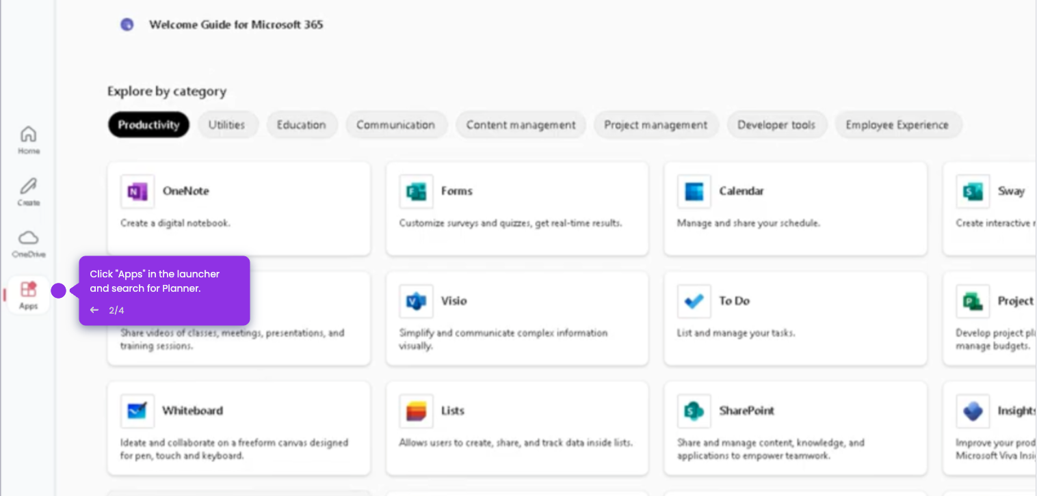The image size is (1037, 496).
Task: Click the Calendar title text
Action: click(741, 191)
